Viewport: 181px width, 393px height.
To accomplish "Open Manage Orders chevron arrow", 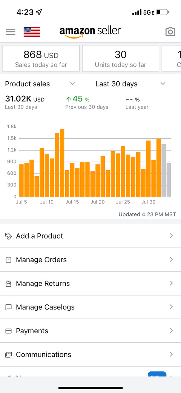I will (171, 259).
